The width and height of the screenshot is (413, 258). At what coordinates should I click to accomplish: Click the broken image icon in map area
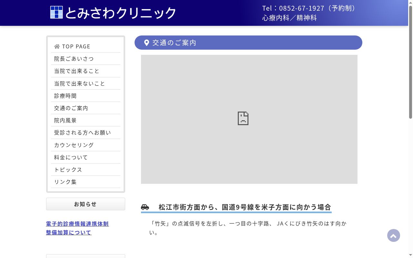[x=243, y=118]
